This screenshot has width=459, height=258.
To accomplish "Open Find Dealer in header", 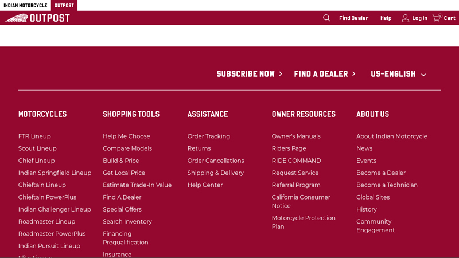I will (x=353, y=18).
